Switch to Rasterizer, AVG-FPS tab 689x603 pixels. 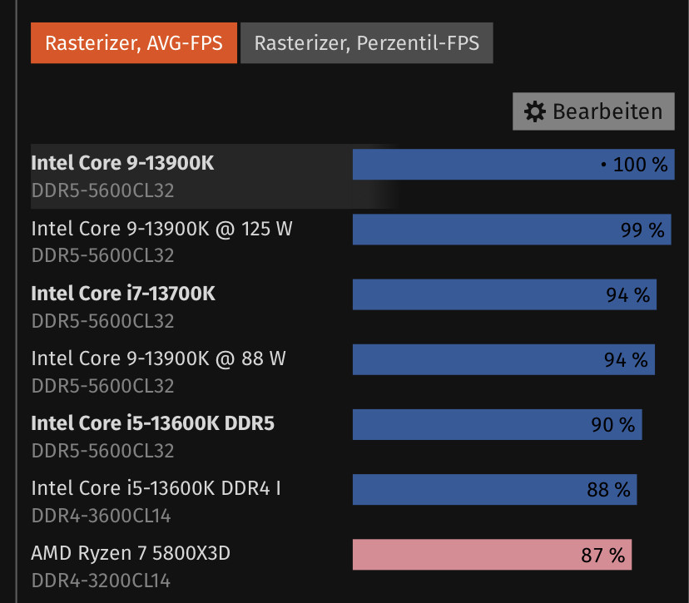pos(134,43)
